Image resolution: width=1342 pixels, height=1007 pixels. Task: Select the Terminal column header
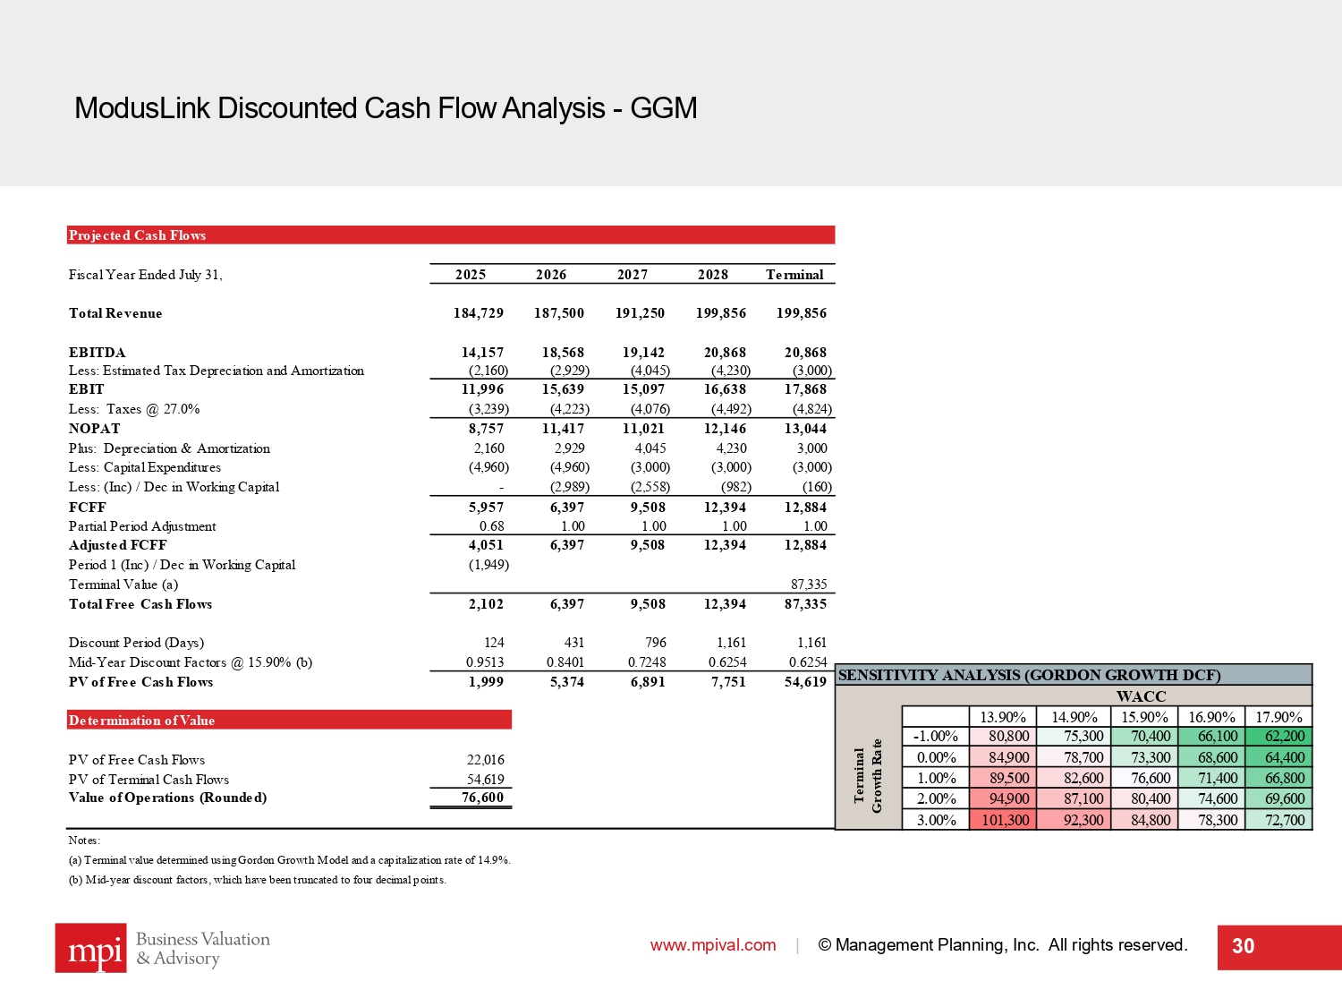click(794, 275)
